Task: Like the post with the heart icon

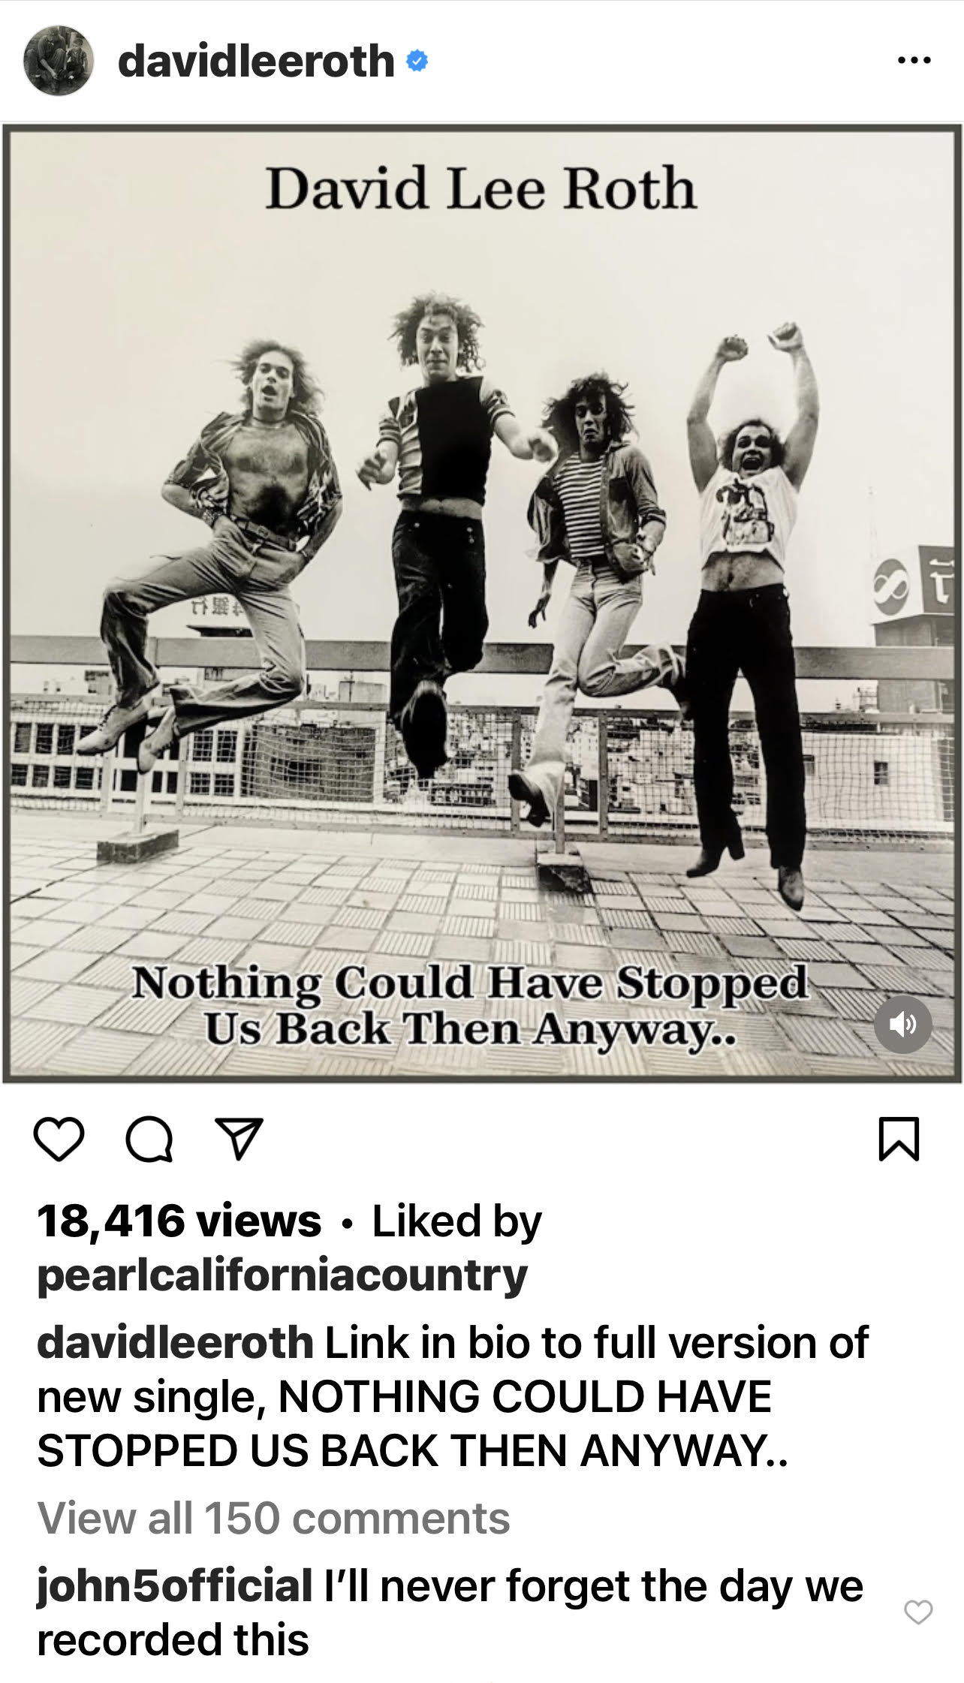Action: [x=59, y=1140]
